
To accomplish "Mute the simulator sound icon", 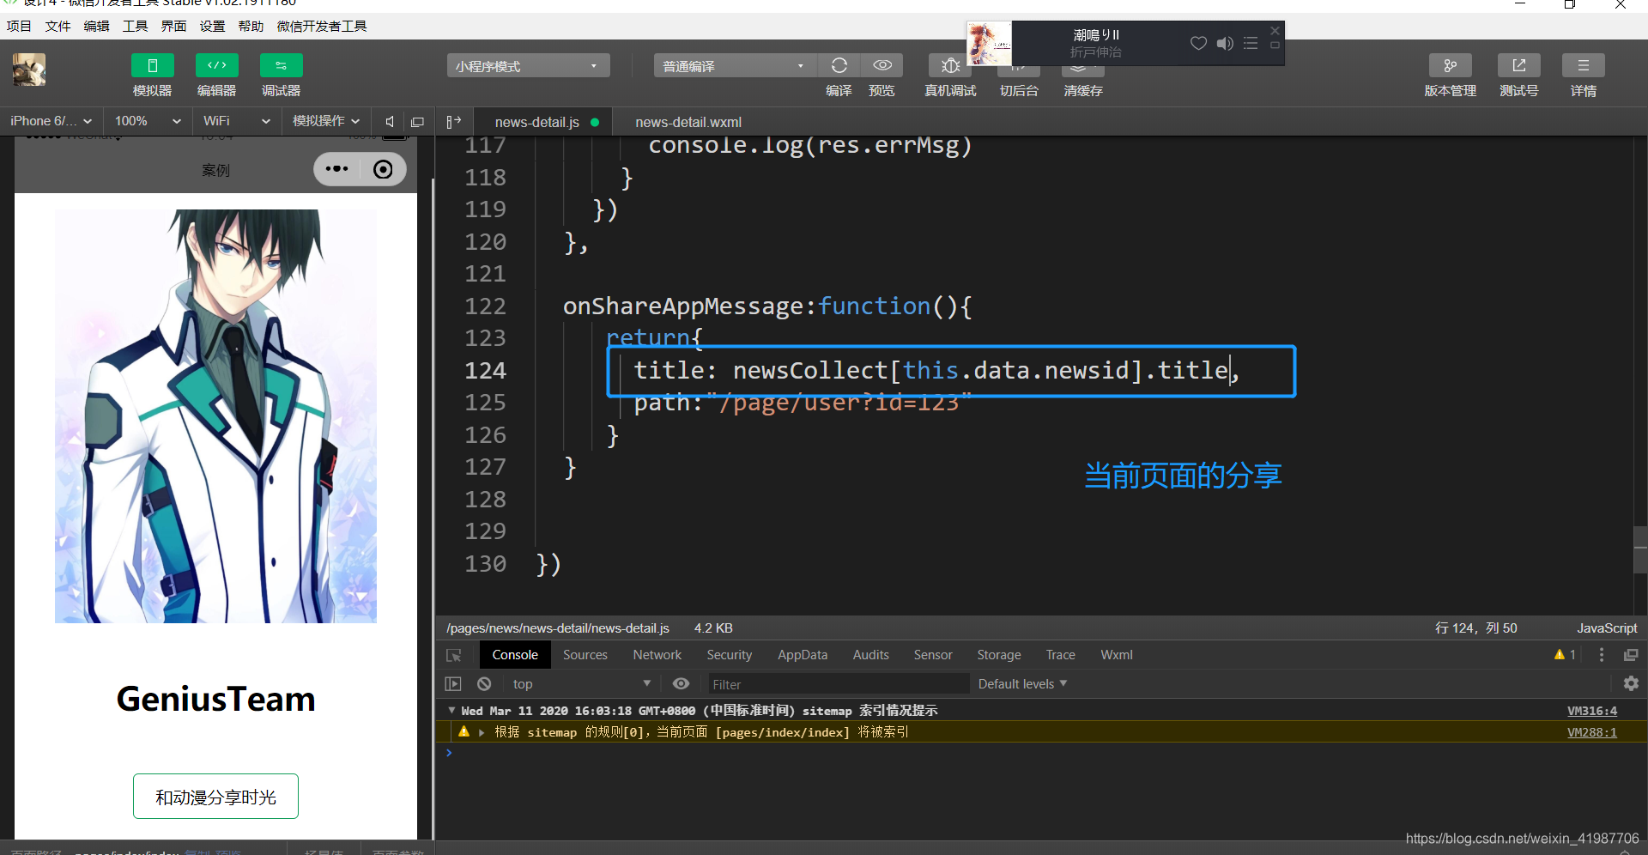I will tap(390, 122).
